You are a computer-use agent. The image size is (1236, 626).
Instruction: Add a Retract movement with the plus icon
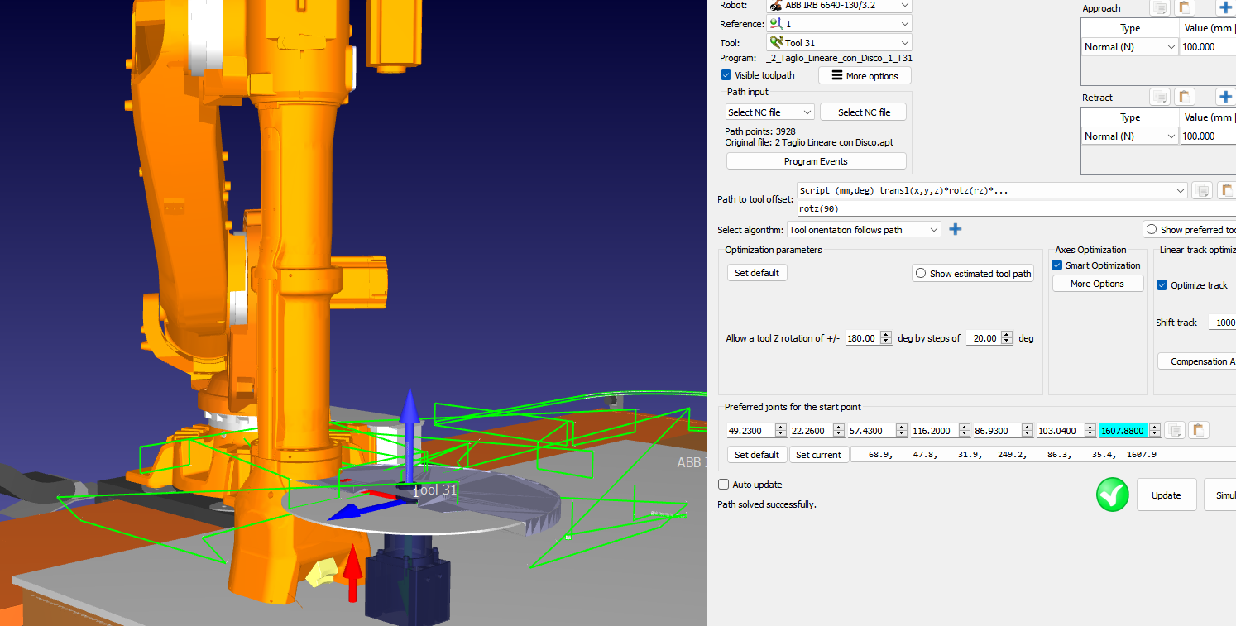pyautogui.click(x=1225, y=98)
